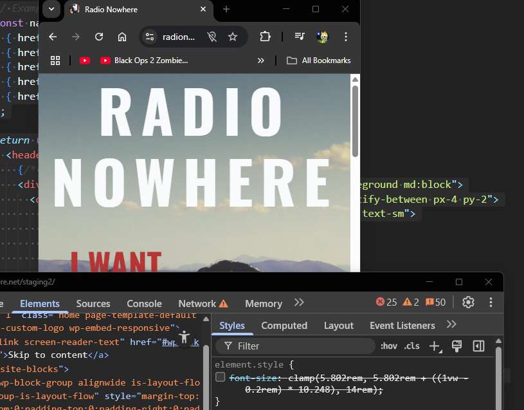524x410 pixels.
Task: Open the Black Ops 2 Zombie bookmark
Action: (x=144, y=61)
